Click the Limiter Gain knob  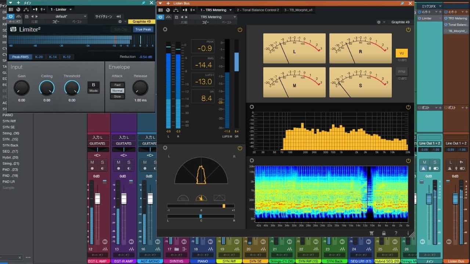pos(22,88)
